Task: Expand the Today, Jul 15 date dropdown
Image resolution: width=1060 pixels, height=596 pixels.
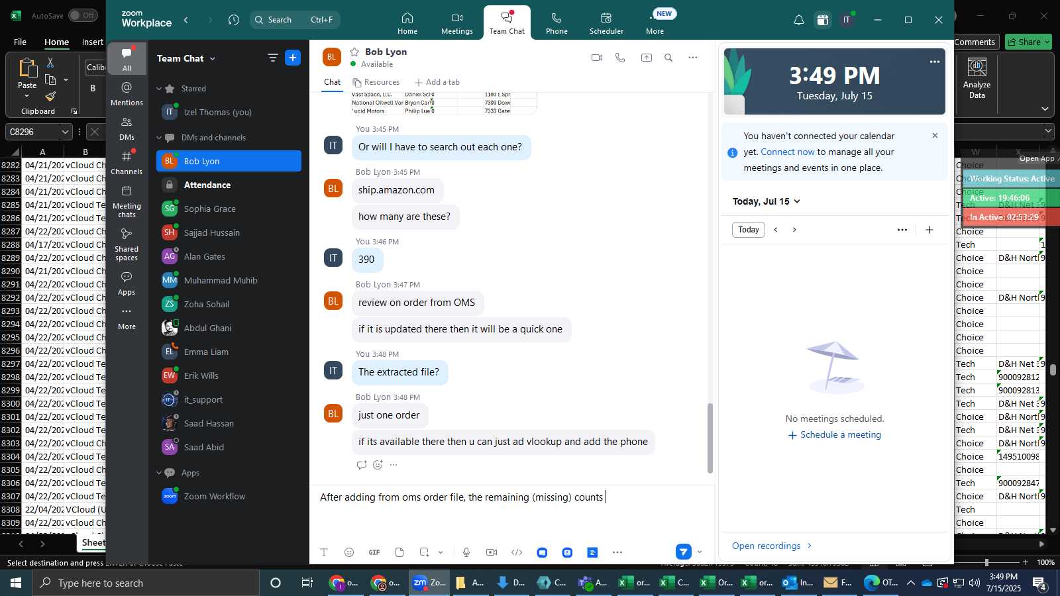Action: (x=797, y=201)
